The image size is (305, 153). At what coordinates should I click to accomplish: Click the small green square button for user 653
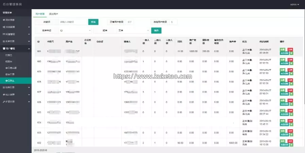291,135
